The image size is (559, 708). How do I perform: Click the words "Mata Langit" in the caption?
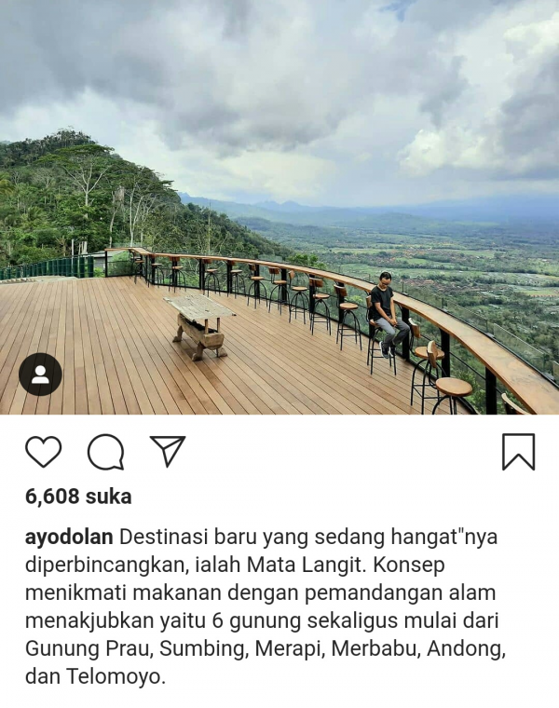pyautogui.click(x=305, y=565)
